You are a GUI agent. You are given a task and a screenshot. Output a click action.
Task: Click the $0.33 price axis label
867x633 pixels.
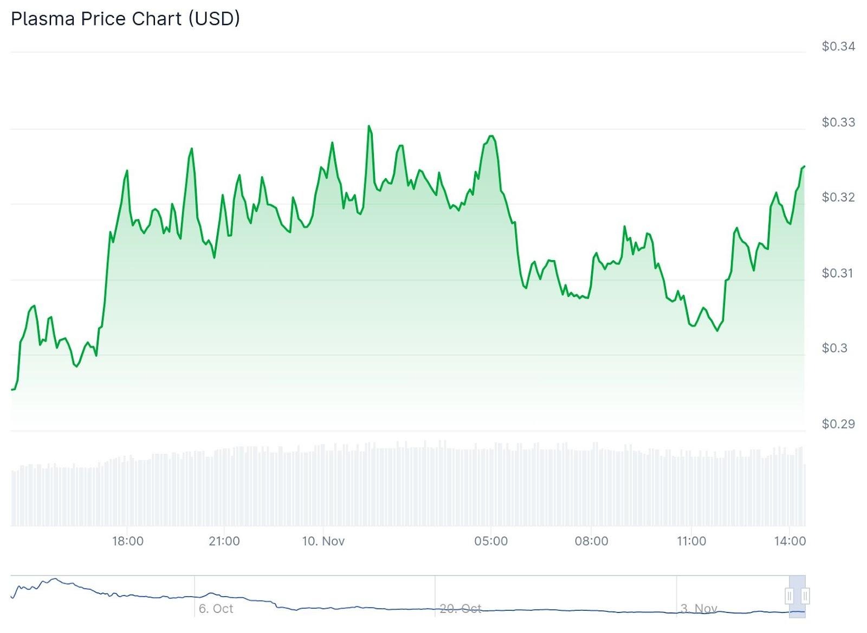[838, 122]
